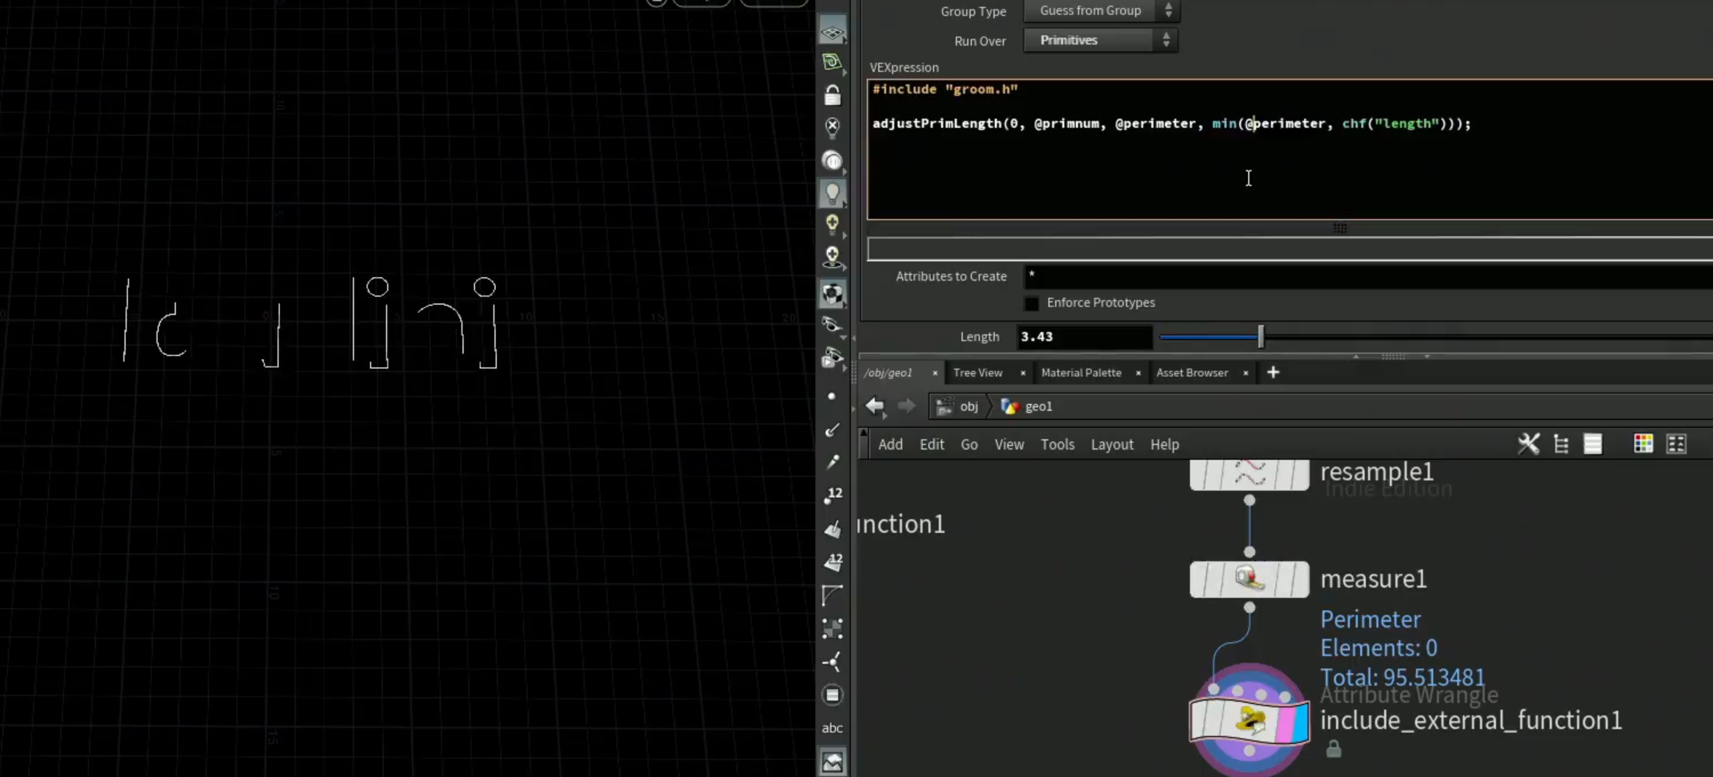
Task: Open the node color palette icon
Action: (x=1643, y=444)
